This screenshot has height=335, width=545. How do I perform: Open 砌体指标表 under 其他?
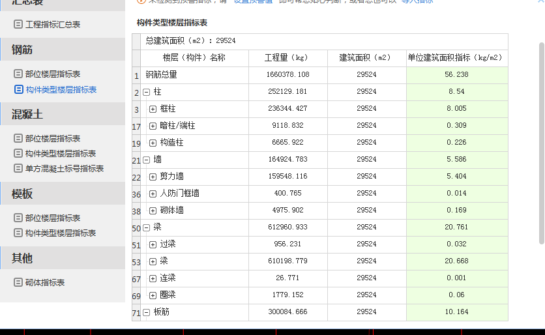[x=45, y=282]
